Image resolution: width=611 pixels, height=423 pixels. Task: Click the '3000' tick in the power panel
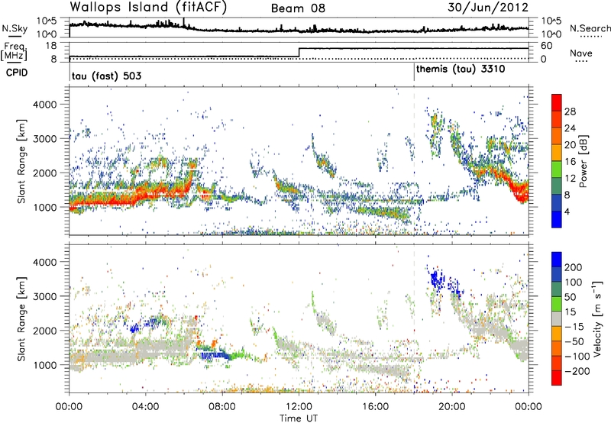44,139
